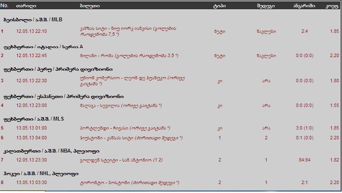Screen dimensions: 342x193
Task: Click result 'არა' in the პორტლენდი row
Action: (x=266, y=128)
